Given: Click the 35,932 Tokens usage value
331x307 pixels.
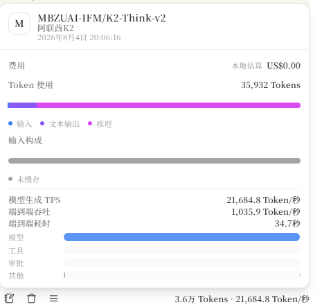Looking at the screenshot, I should [271, 85].
